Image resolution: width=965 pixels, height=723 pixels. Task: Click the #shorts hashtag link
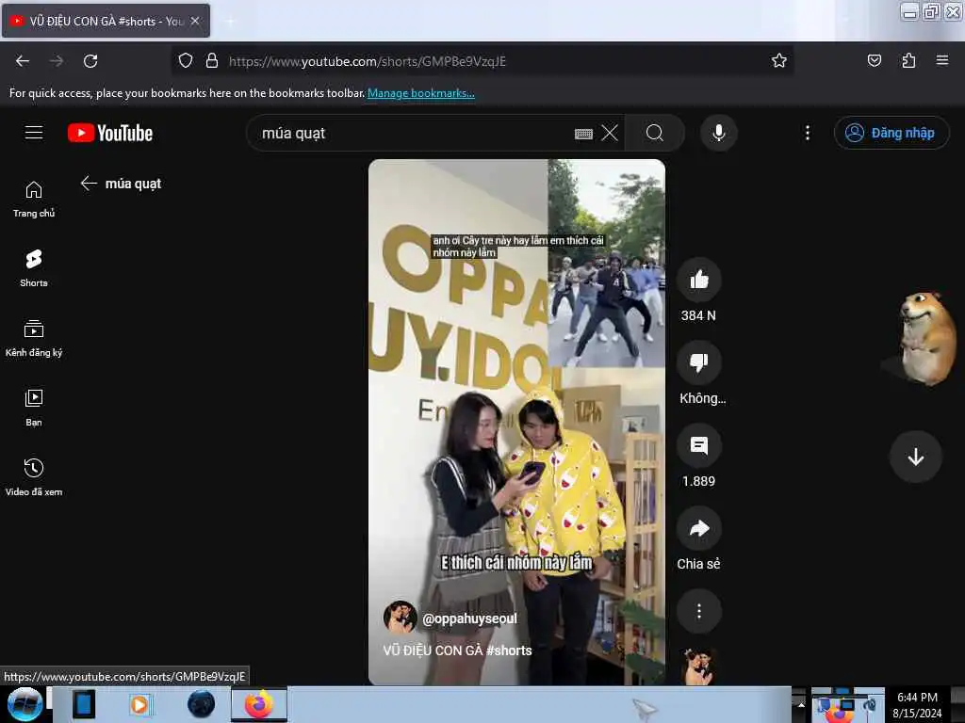(508, 651)
